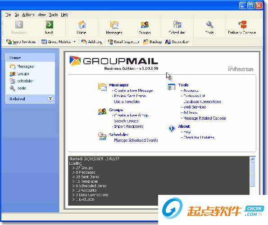Open the Scheduler heading link
Screen dimensions: 268x225
tap(119, 135)
